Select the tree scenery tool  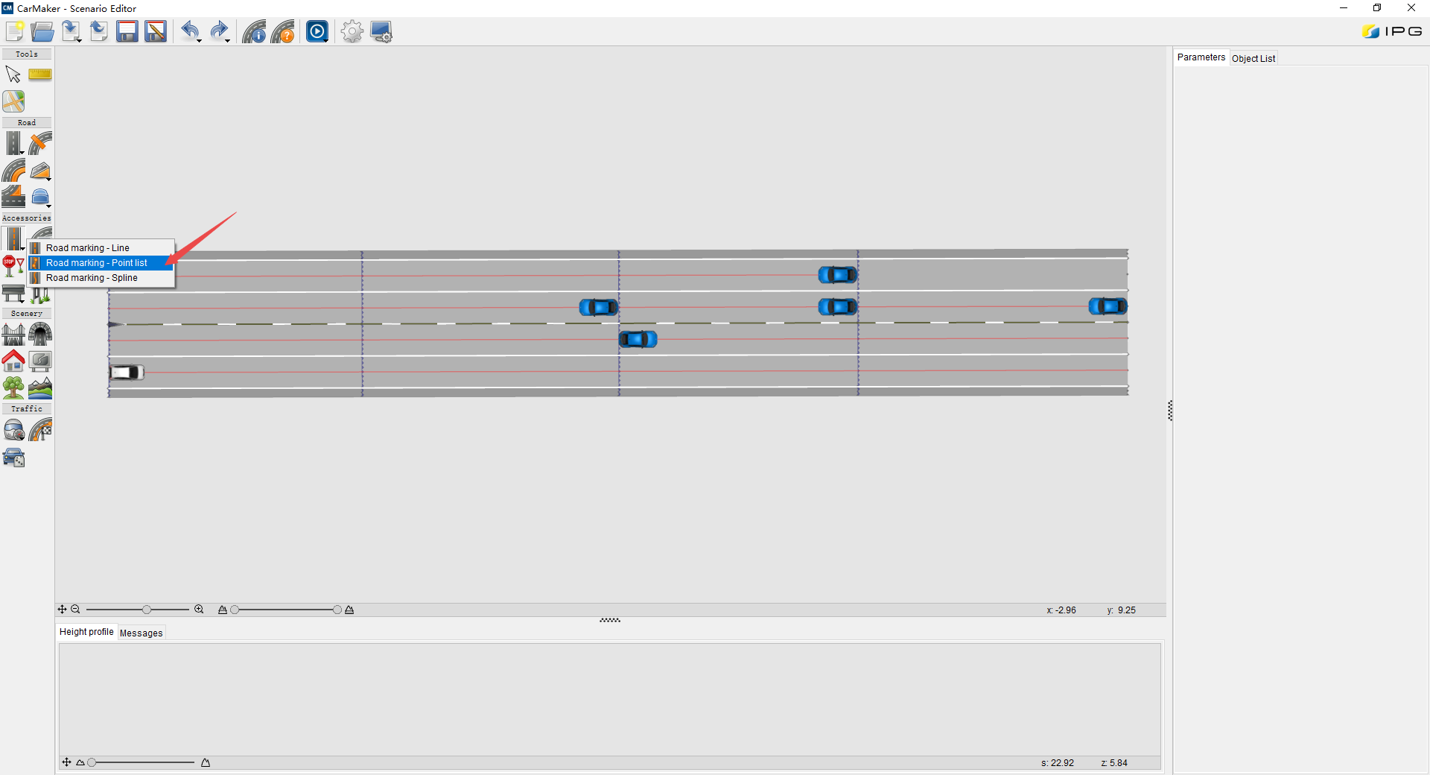[x=13, y=387]
